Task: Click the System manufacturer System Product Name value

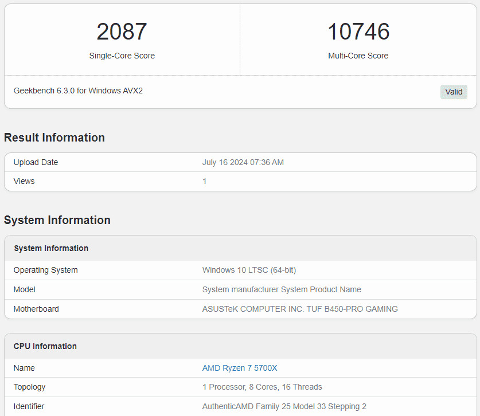Action: click(282, 289)
